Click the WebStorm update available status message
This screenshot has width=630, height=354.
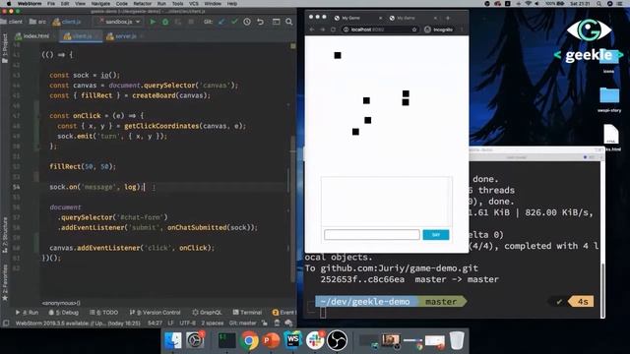tap(78, 323)
